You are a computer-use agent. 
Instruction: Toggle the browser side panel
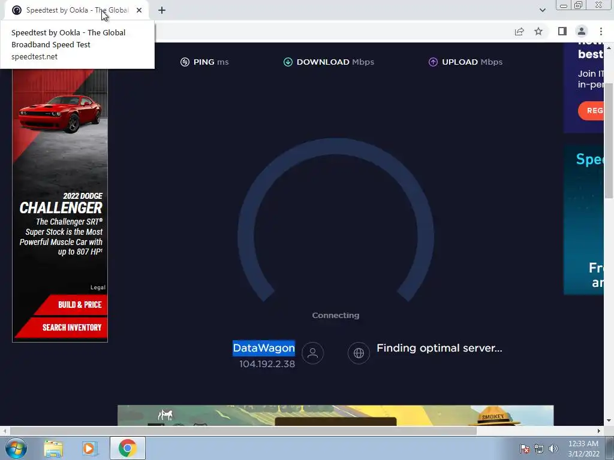[562, 31]
